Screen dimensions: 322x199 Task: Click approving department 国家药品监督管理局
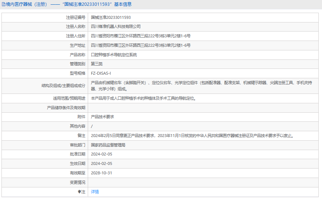point(108,145)
